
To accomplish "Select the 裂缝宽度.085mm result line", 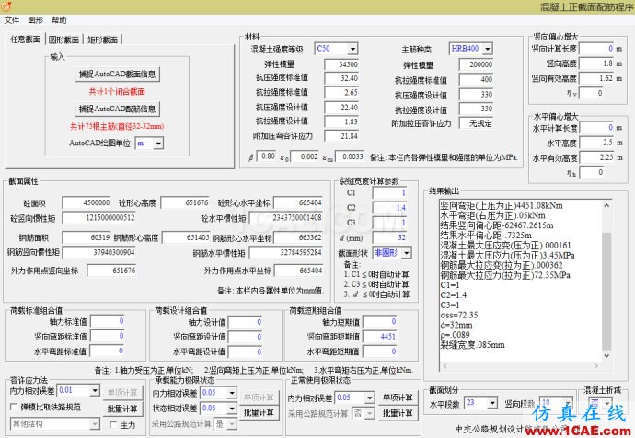I will point(473,345).
